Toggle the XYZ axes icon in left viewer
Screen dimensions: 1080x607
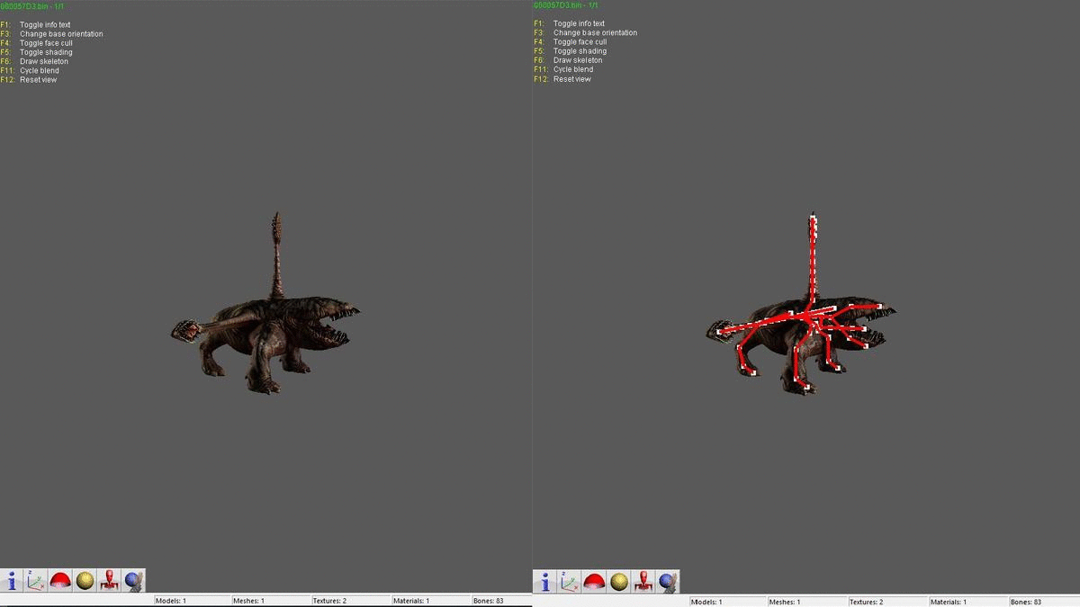click(x=36, y=581)
